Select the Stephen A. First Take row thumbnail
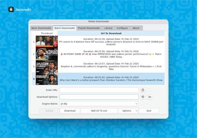The height and width of the screenshot is (138, 197). 47,67
